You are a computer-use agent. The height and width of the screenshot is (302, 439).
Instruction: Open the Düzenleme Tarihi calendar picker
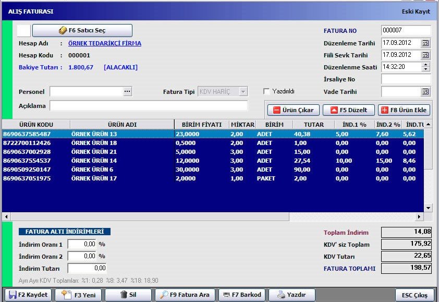click(425, 43)
